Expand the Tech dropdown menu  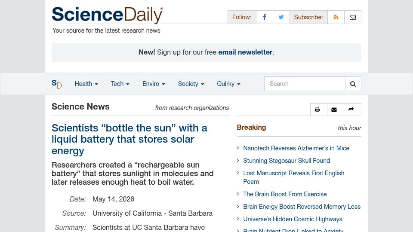120,84
